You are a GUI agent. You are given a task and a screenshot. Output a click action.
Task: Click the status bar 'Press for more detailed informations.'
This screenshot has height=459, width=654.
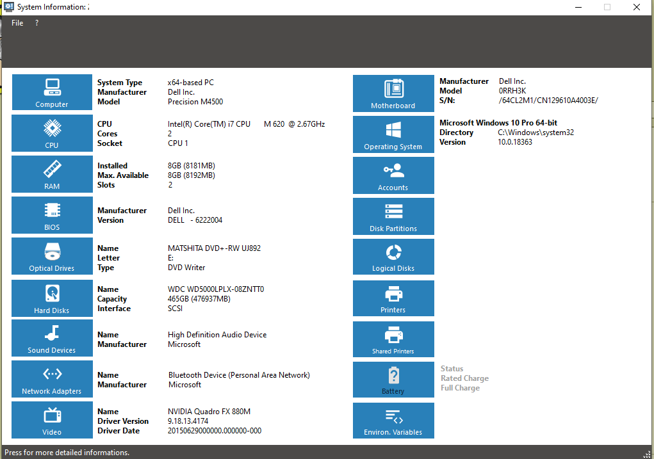click(x=67, y=453)
